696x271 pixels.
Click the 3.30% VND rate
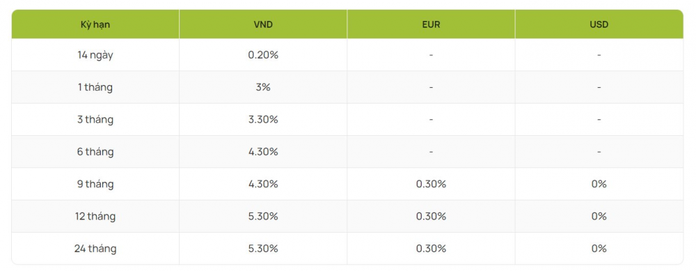(263, 120)
